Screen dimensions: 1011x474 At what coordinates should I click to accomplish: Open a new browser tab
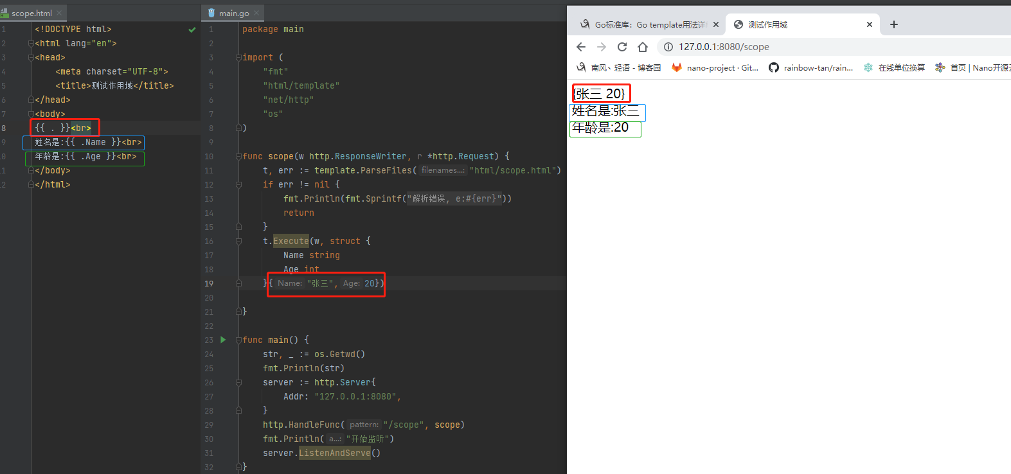pos(894,24)
